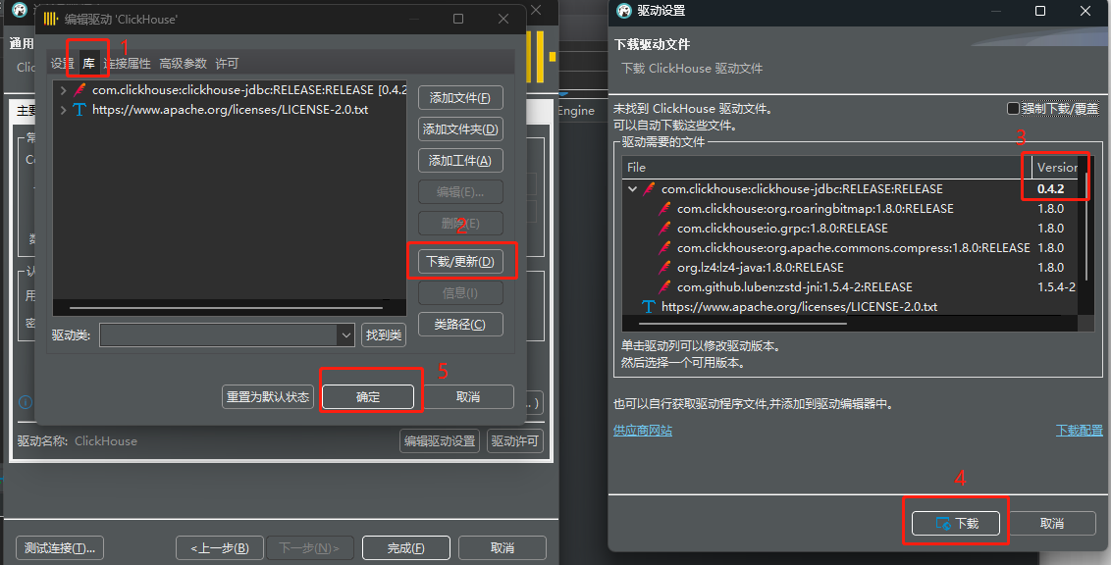Click 添加文件(F) button
The height and width of the screenshot is (565, 1111).
coord(460,98)
